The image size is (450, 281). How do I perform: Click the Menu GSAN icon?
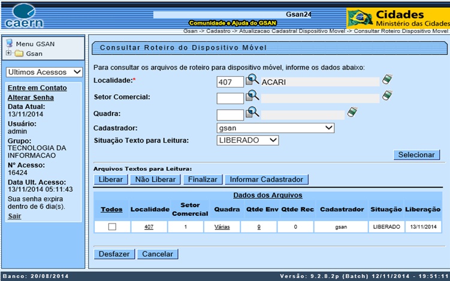coord(10,43)
